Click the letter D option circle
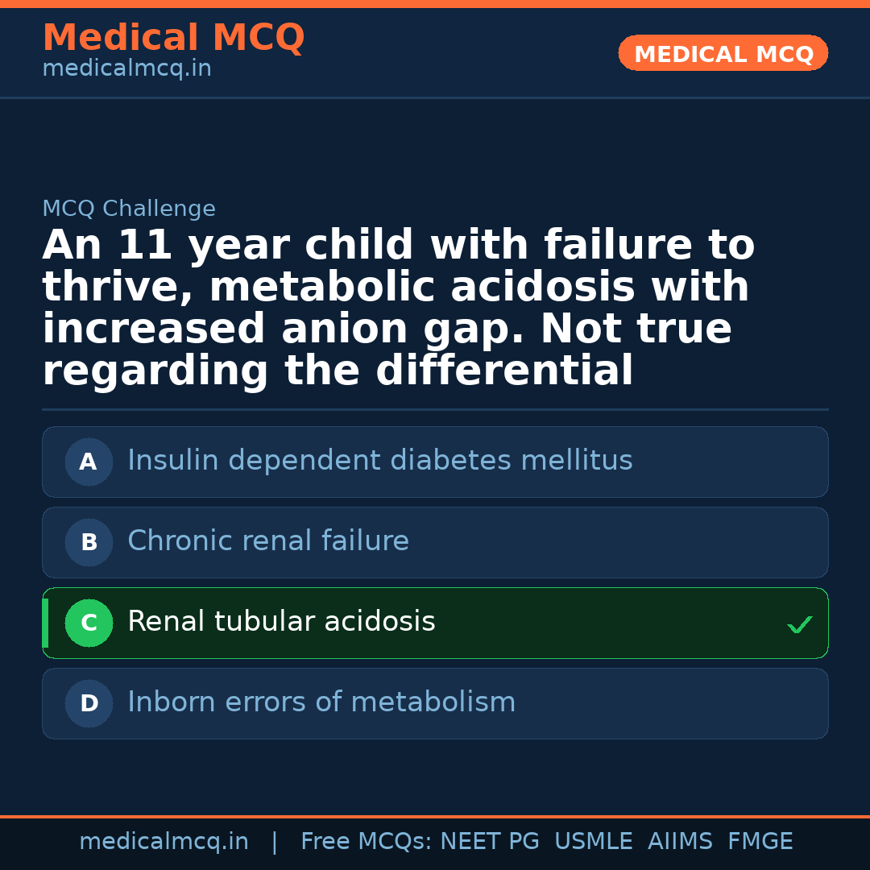 pos(89,703)
